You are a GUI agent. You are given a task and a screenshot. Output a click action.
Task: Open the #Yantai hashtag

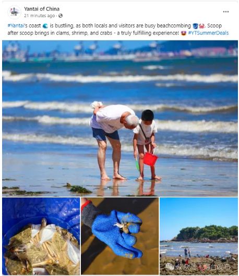point(16,26)
